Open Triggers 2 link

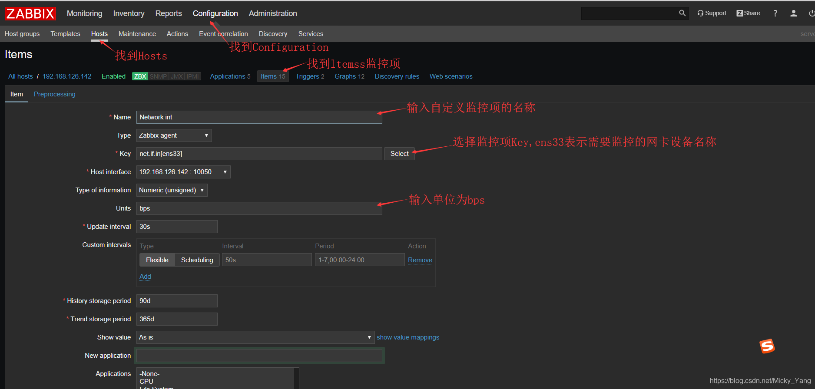coord(310,76)
